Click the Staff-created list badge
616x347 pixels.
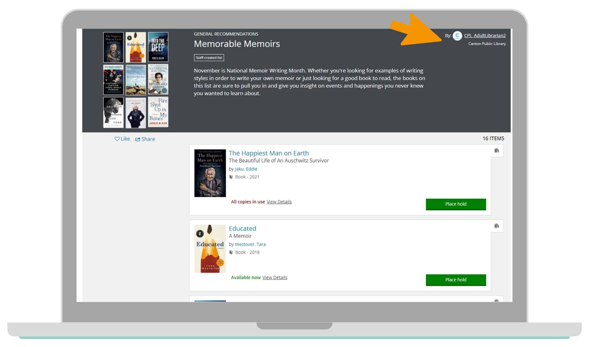[x=209, y=58]
